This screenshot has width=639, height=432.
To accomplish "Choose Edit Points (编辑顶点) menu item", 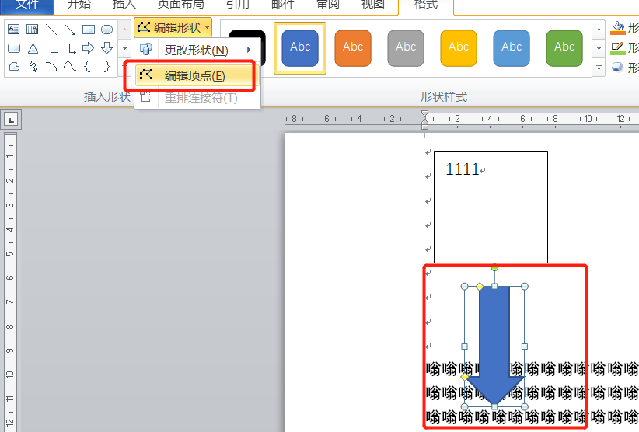I will point(194,75).
